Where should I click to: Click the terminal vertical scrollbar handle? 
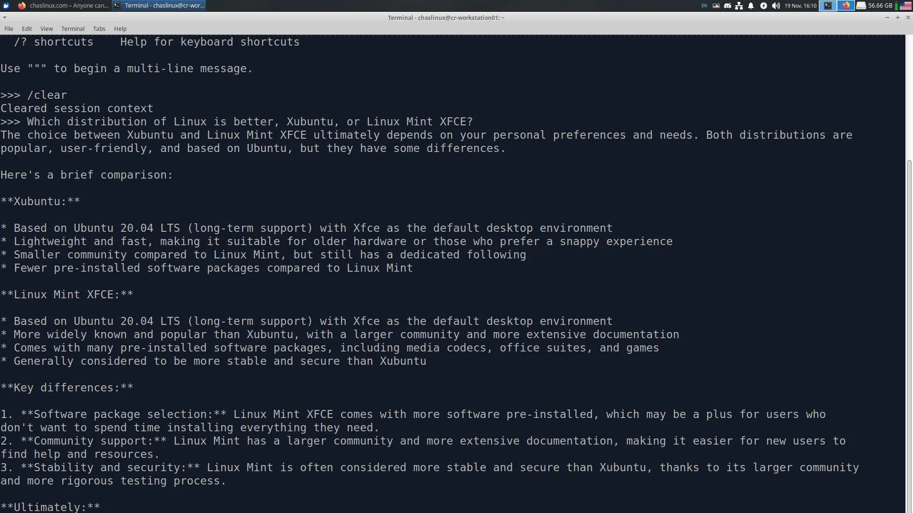[909, 335]
